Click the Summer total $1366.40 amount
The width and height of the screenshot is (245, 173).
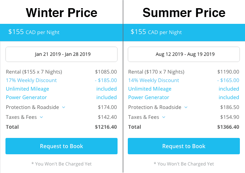[x=228, y=127]
